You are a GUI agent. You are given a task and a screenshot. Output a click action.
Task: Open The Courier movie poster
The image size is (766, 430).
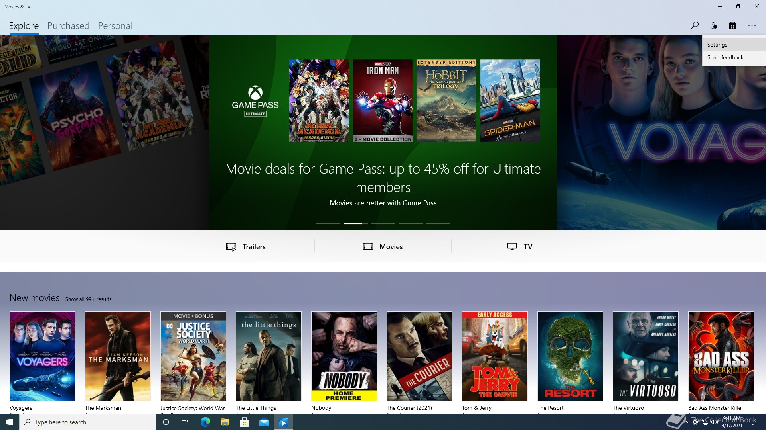click(x=419, y=356)
